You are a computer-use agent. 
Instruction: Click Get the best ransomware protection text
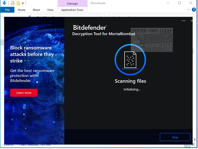(32, 76)
